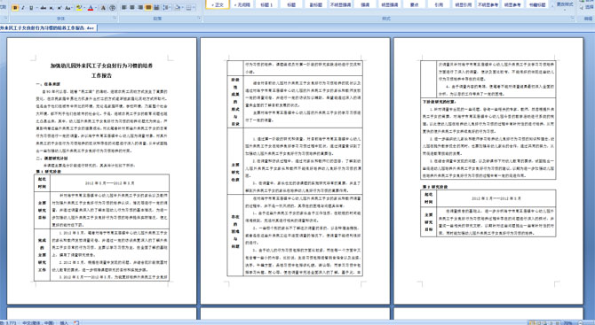Toggle strikethrough text formatting

44,8
